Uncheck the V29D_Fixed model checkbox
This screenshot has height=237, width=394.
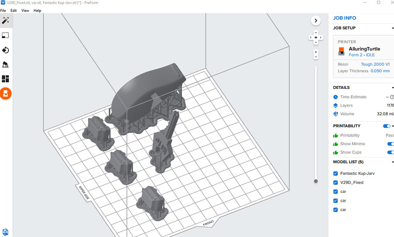[335, 182]
